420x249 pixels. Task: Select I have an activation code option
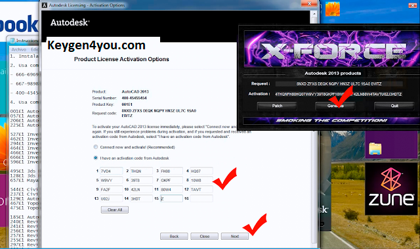pyautogui.click(x=96, y=158)
